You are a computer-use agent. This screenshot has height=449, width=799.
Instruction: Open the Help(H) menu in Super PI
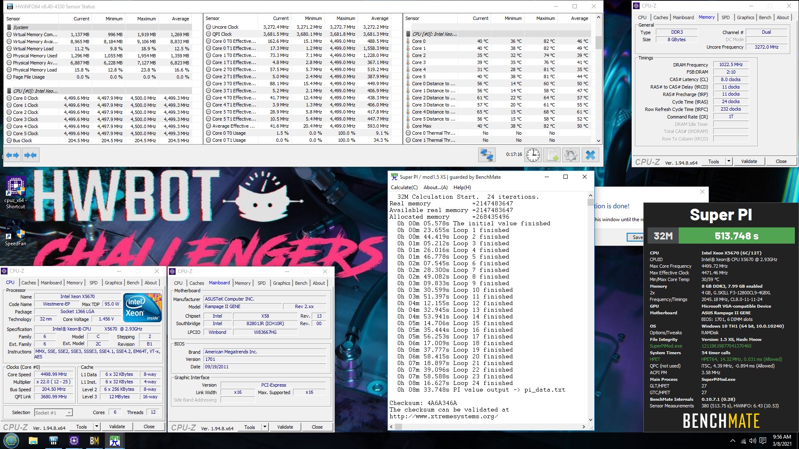(462, 187)
